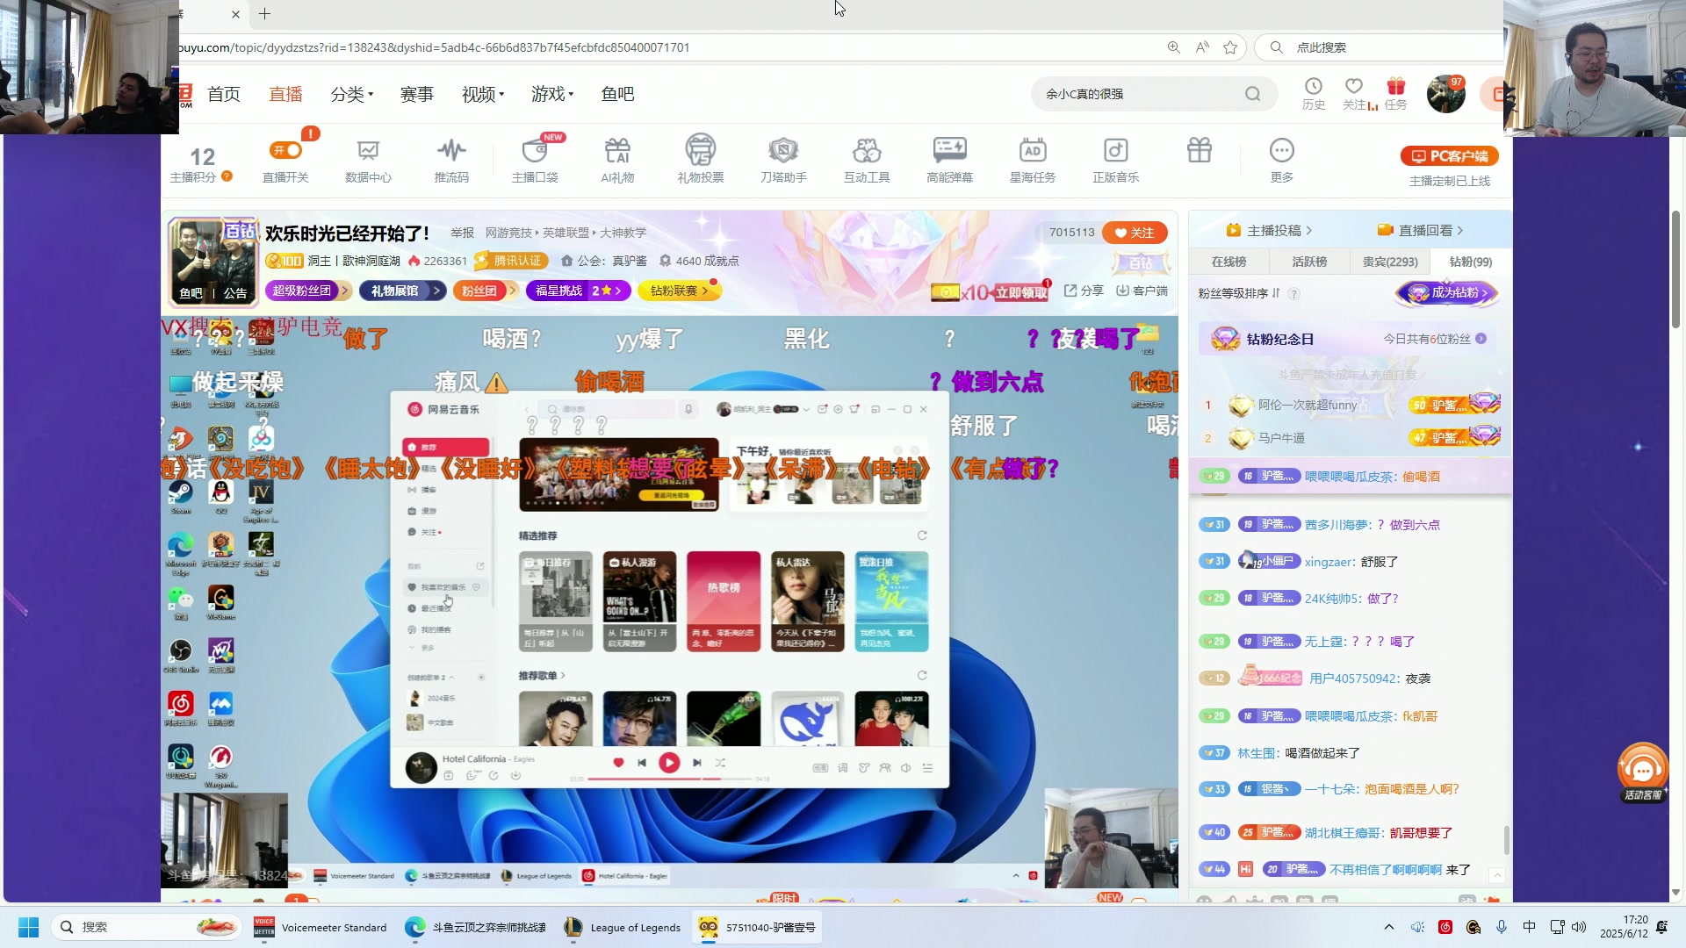Expand the 分类 category dropdown
The width and height of the screenshot is (1686, 948).
pos(351,94)
